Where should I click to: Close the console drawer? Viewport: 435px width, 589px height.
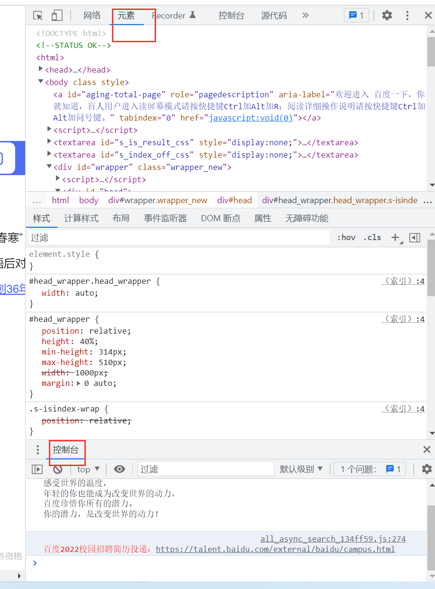tap(427, 449)
